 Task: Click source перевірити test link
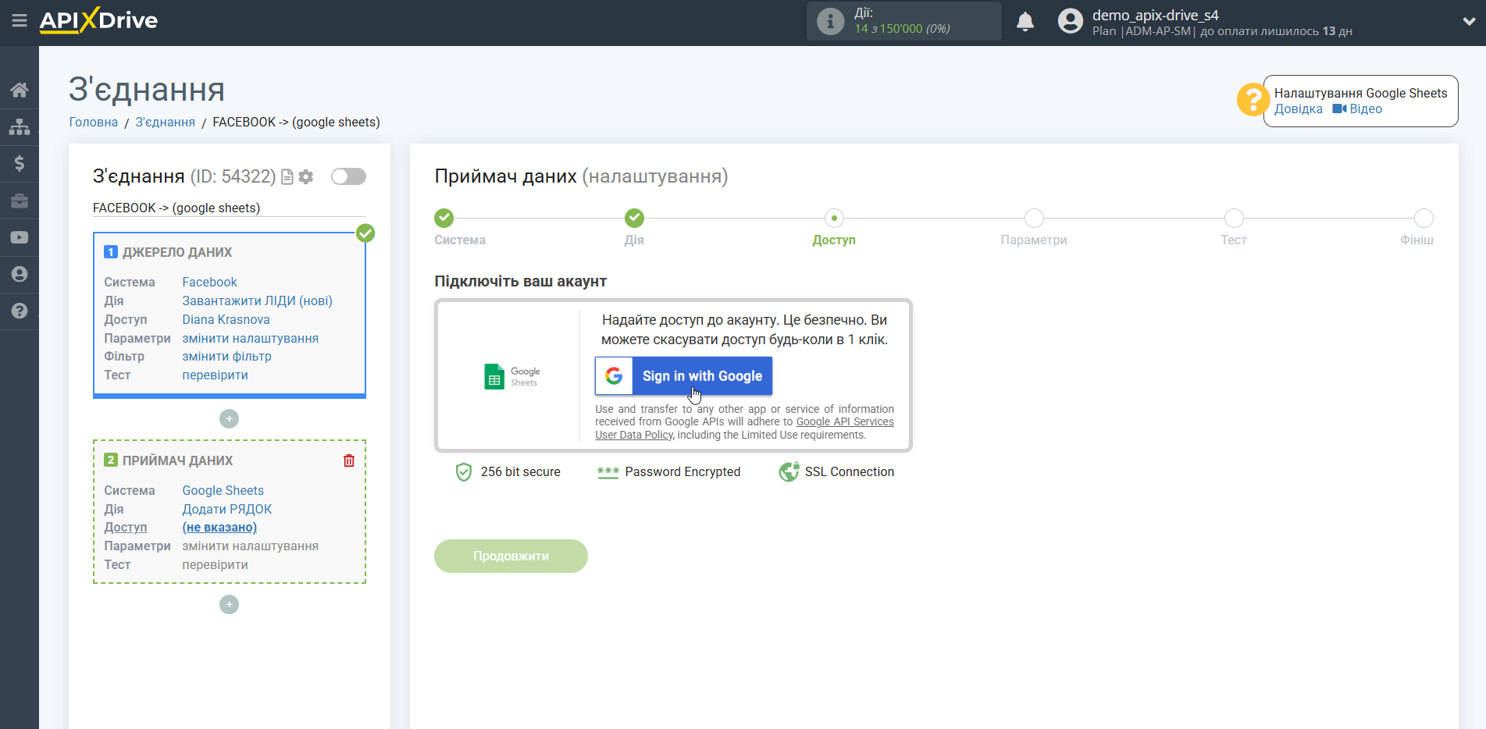point(215,375)
